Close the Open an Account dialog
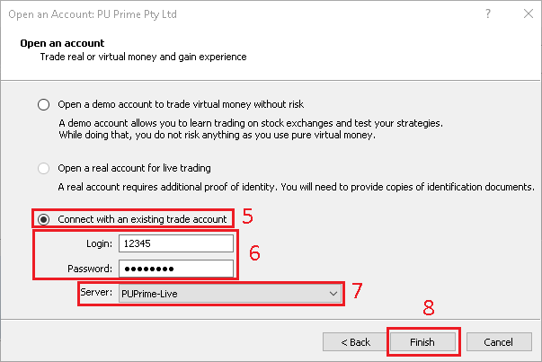 (x=522, y=15)
